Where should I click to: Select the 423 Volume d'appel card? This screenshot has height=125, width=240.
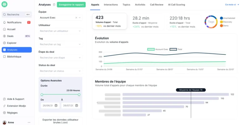tap(110, 21)
